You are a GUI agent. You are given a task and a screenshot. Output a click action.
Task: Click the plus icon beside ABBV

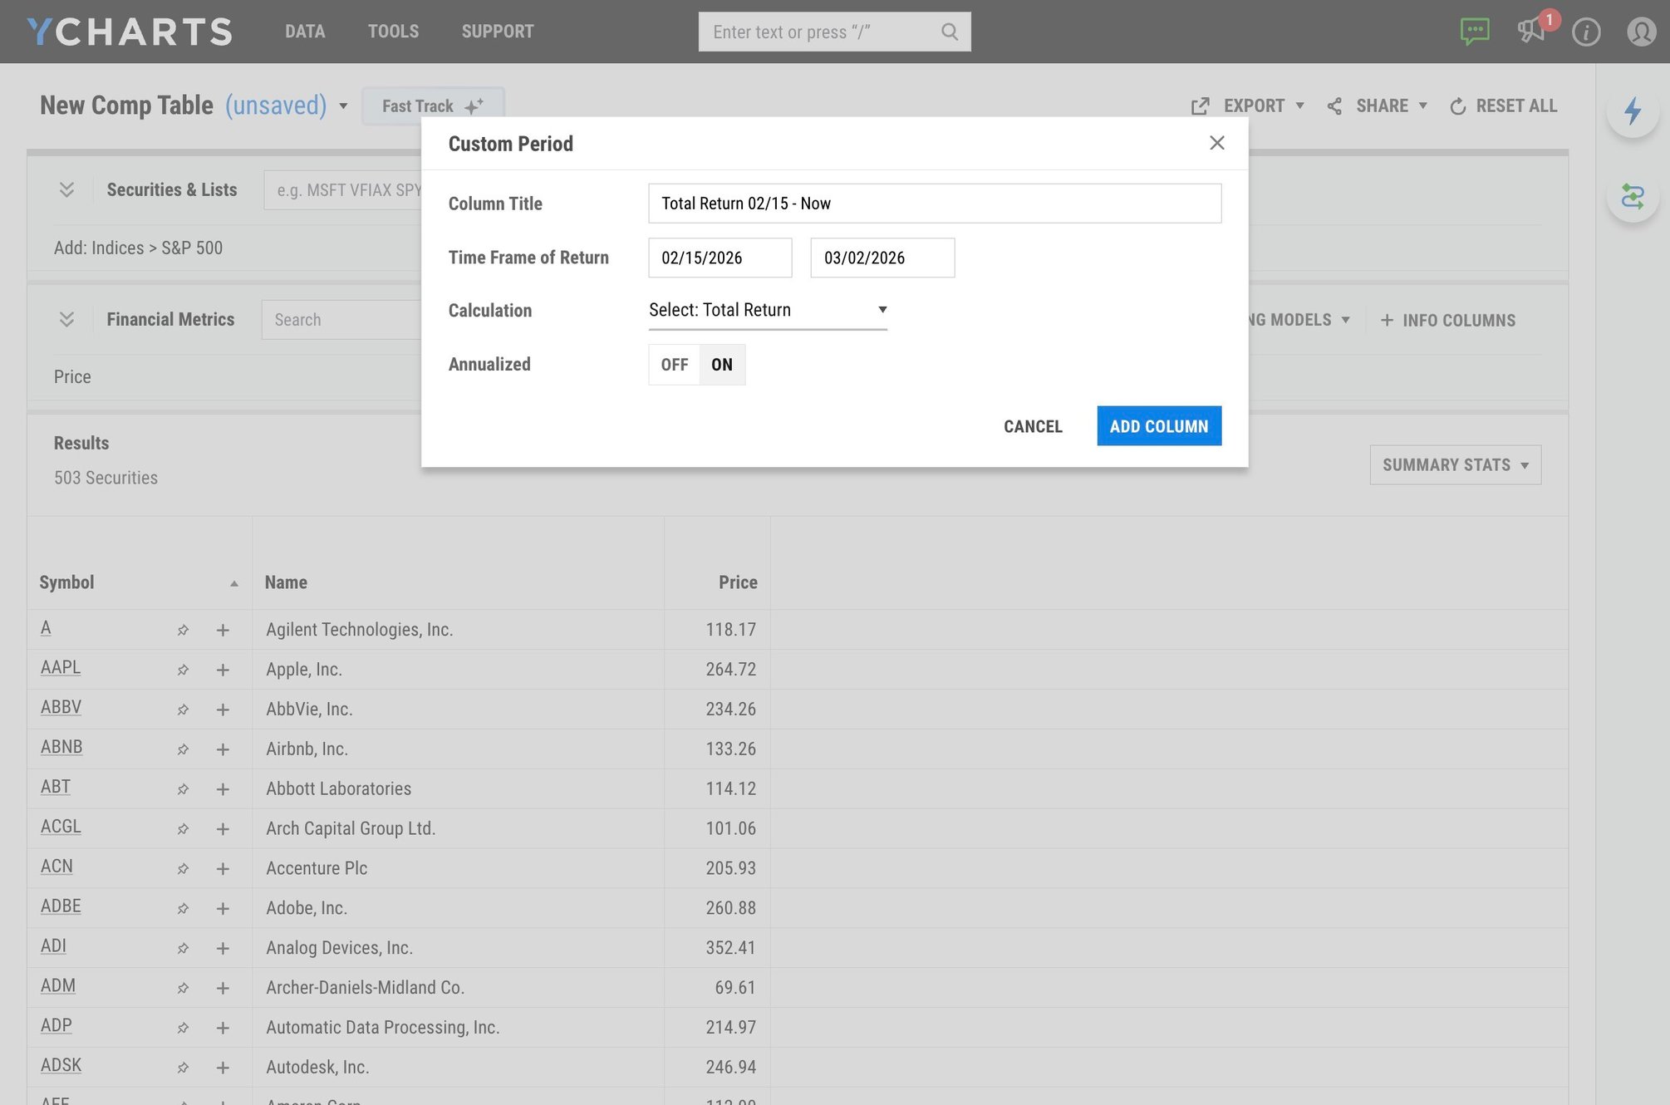pyautogui.click(x=223, y=710)
